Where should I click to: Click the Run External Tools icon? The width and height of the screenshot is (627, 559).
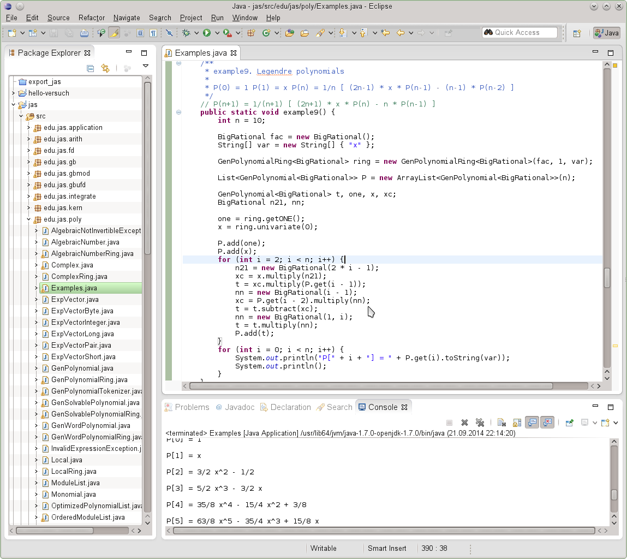click(227, 33)
